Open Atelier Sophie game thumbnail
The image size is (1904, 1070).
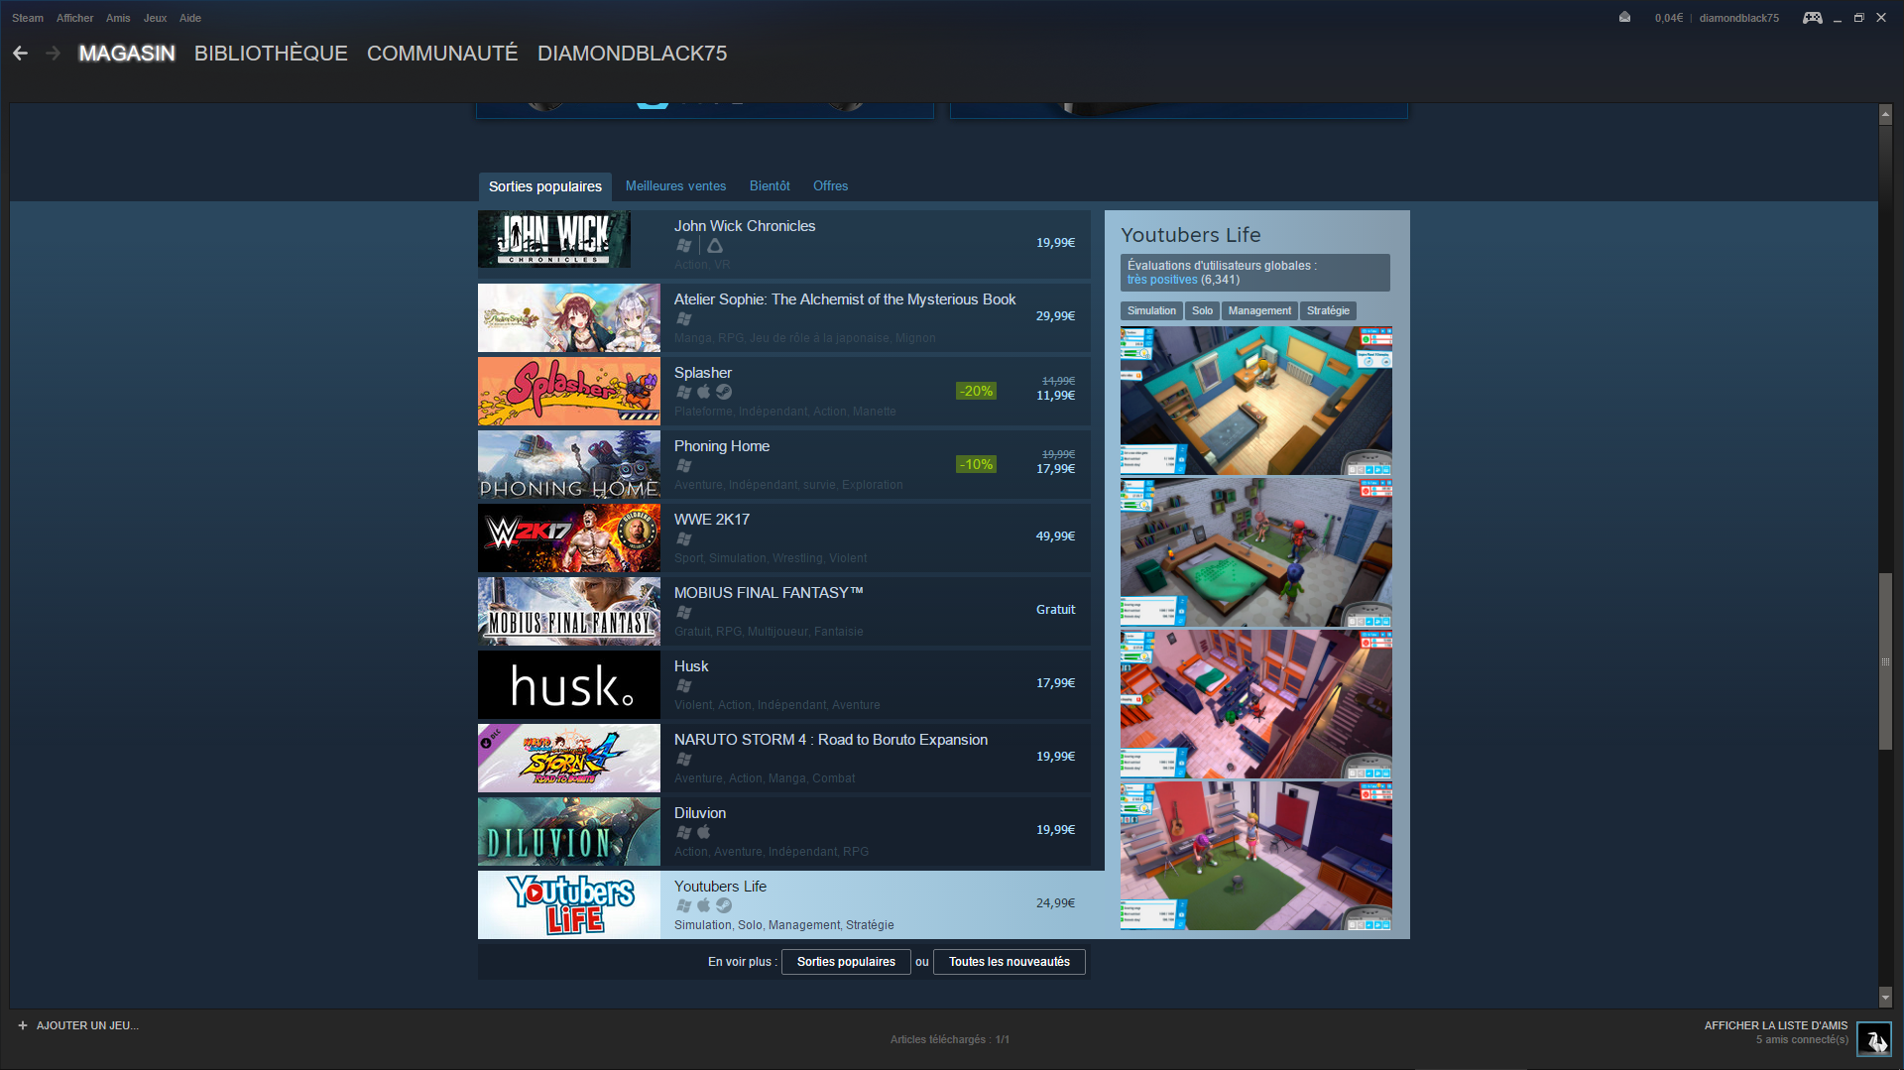tap(569, 318)
